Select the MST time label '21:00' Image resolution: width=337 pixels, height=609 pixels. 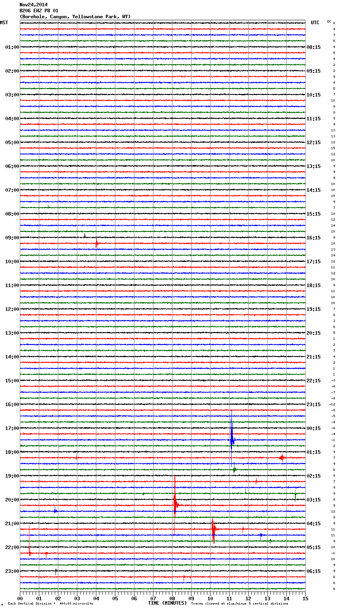pyautogui.click(x=12, y=524)
